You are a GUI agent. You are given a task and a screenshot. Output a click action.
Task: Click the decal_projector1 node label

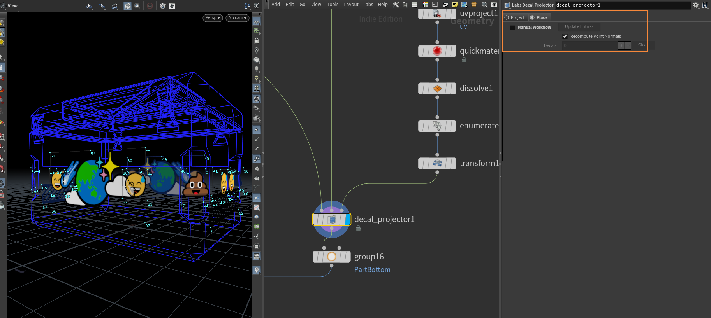384,219
